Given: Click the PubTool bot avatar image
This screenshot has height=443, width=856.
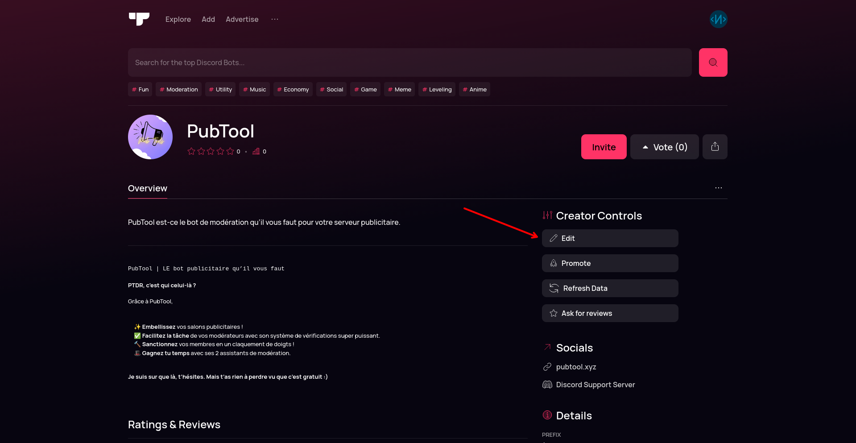Looking at the screenshot, I should 150,137.
